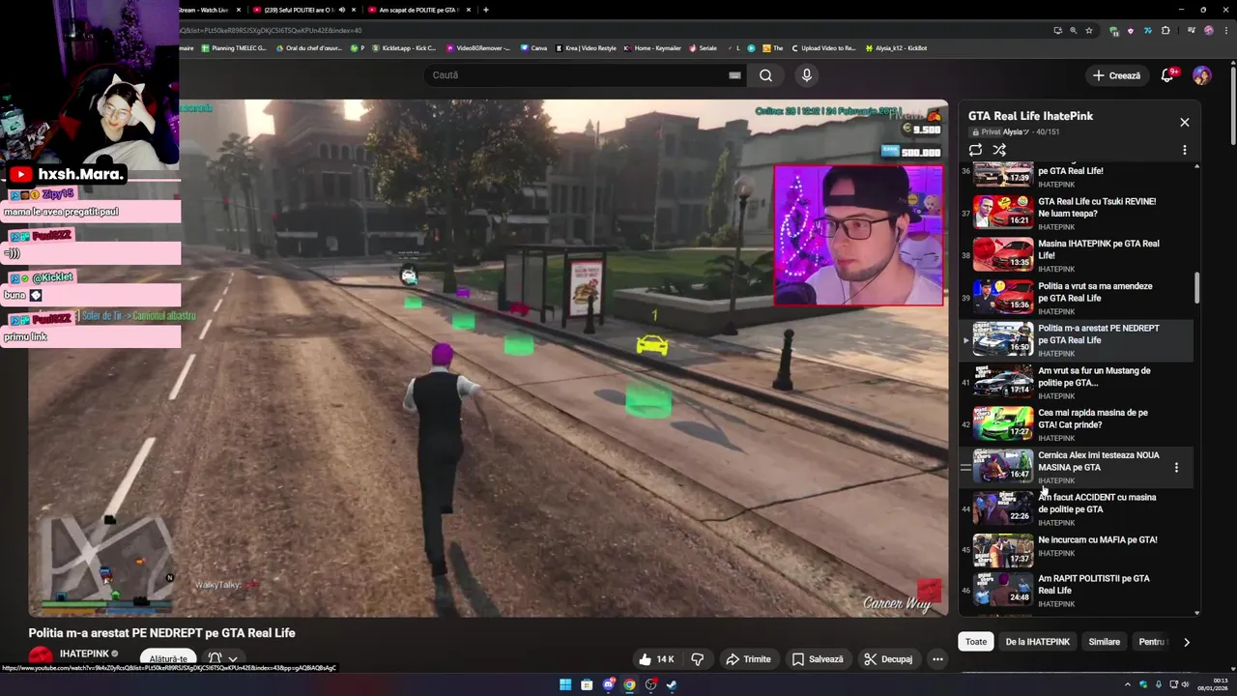The height and width of the screenshot is (696, 1237).
Task: Switch to Am scapat de POLITIE browser tab
Action: pos(417,10)
